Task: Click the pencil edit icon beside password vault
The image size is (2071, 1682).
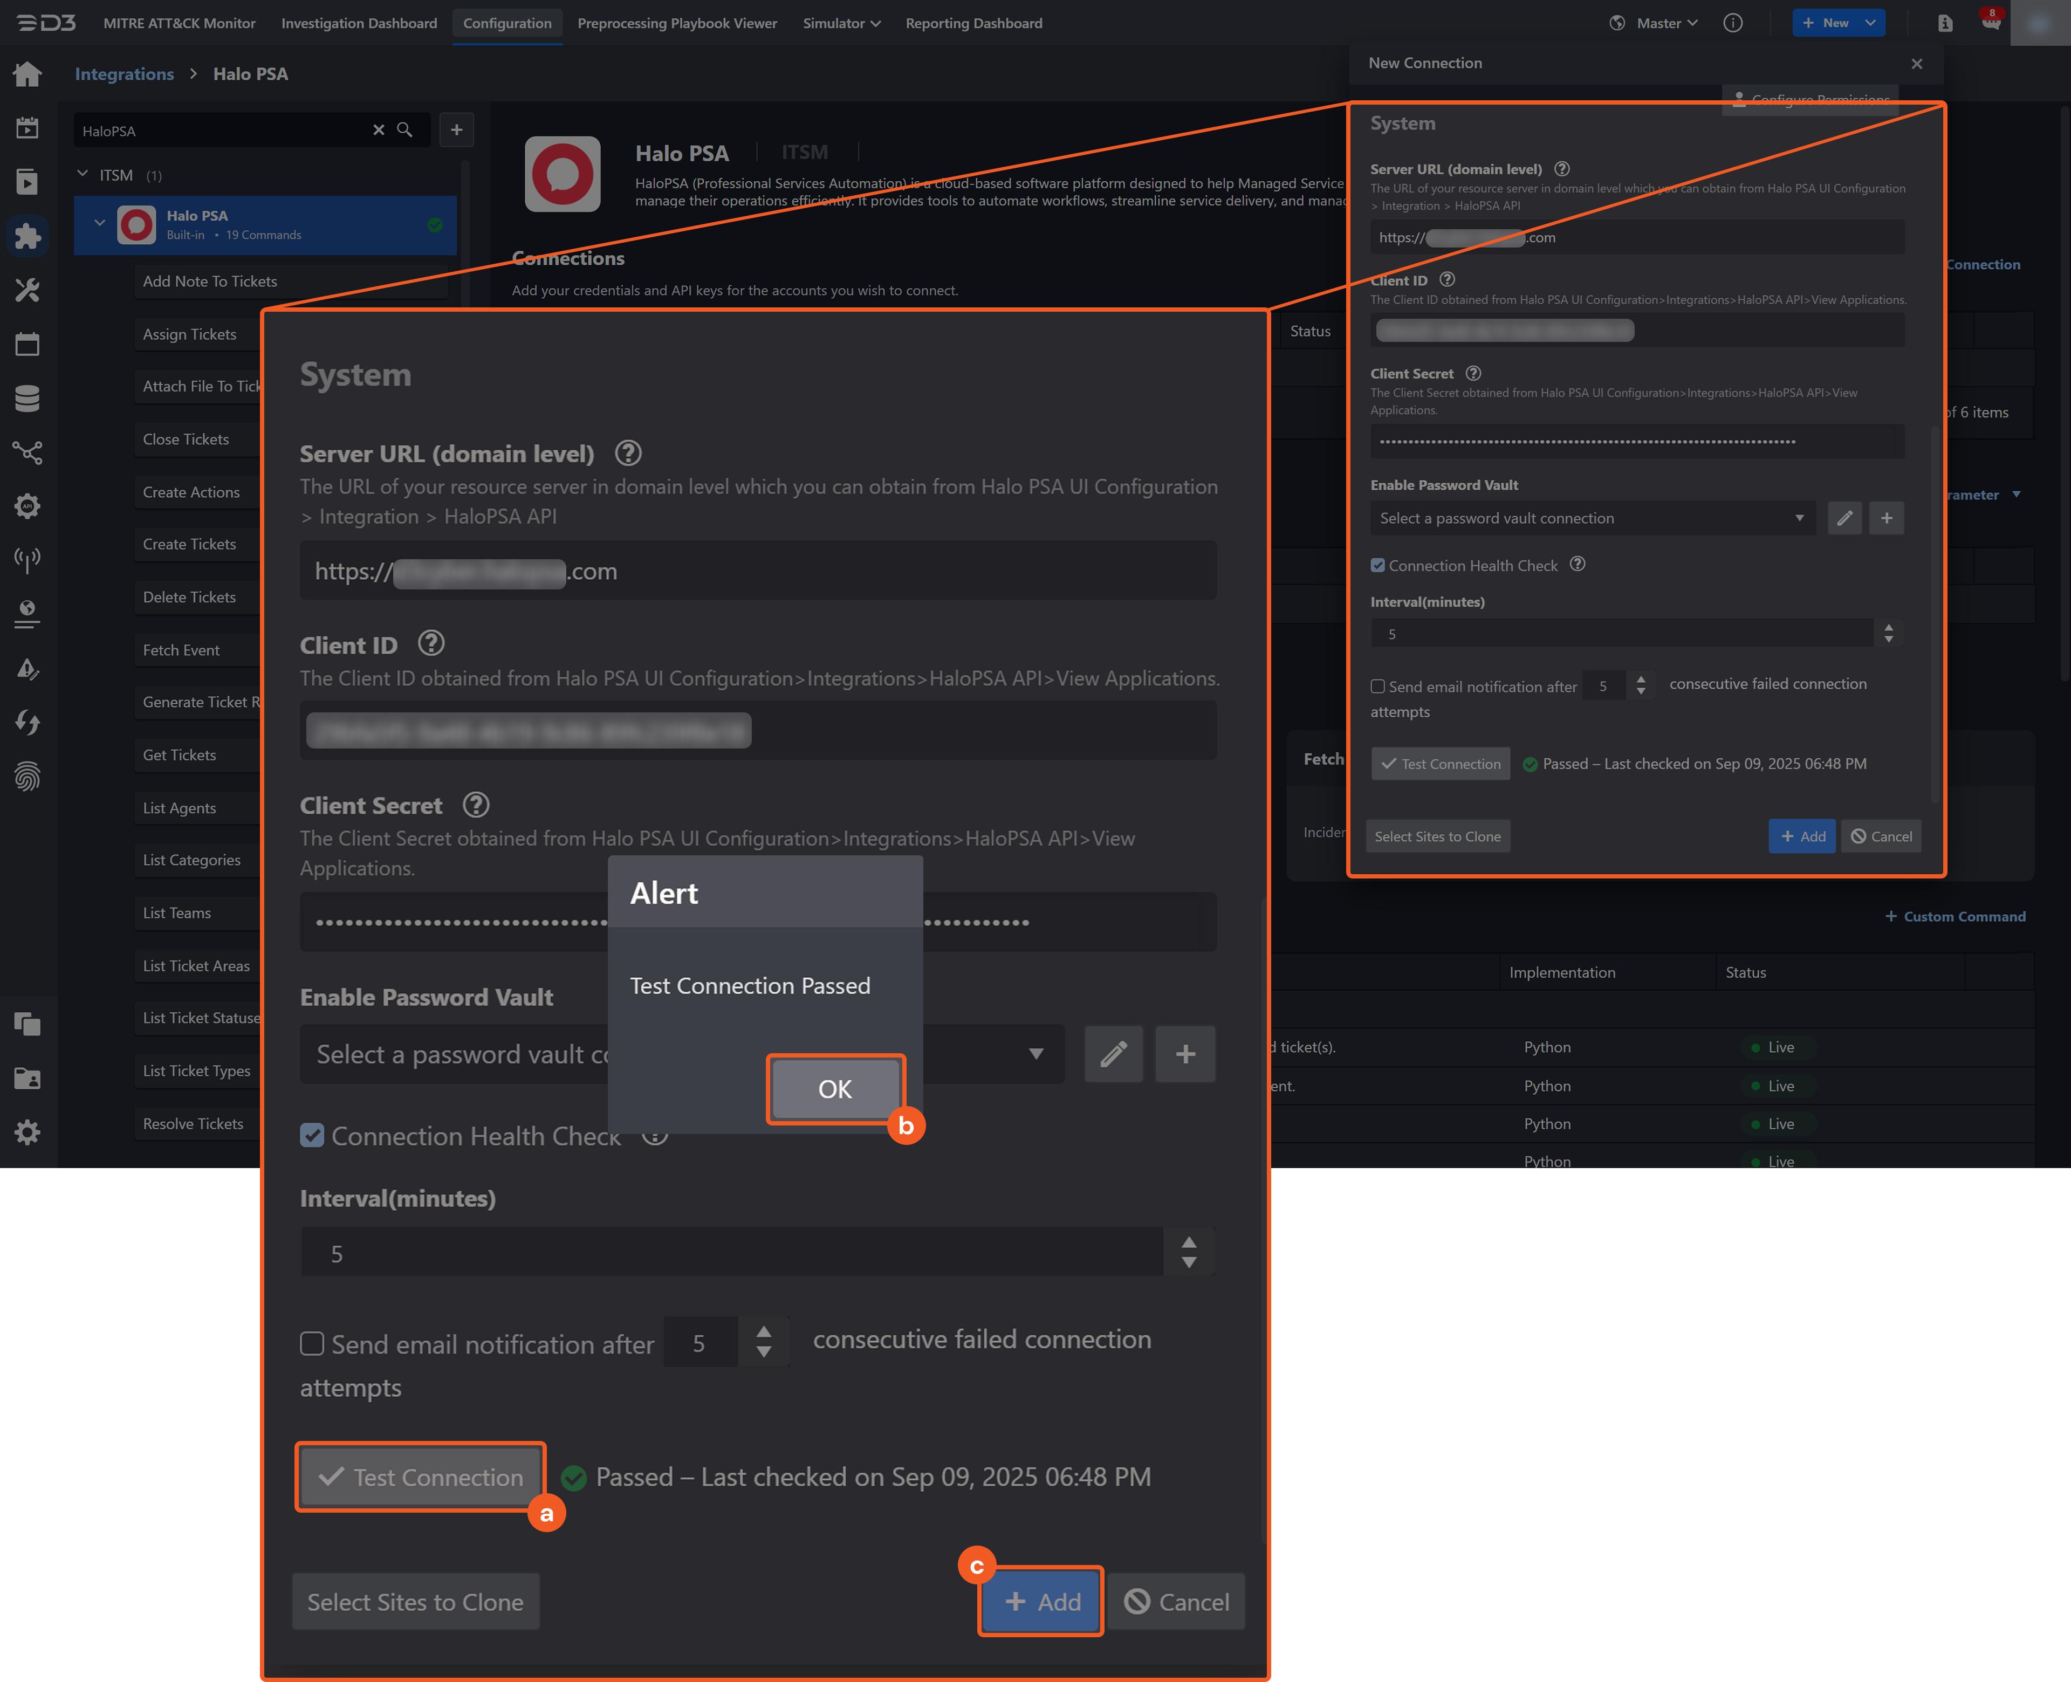Action: tap(1114, 1054)
